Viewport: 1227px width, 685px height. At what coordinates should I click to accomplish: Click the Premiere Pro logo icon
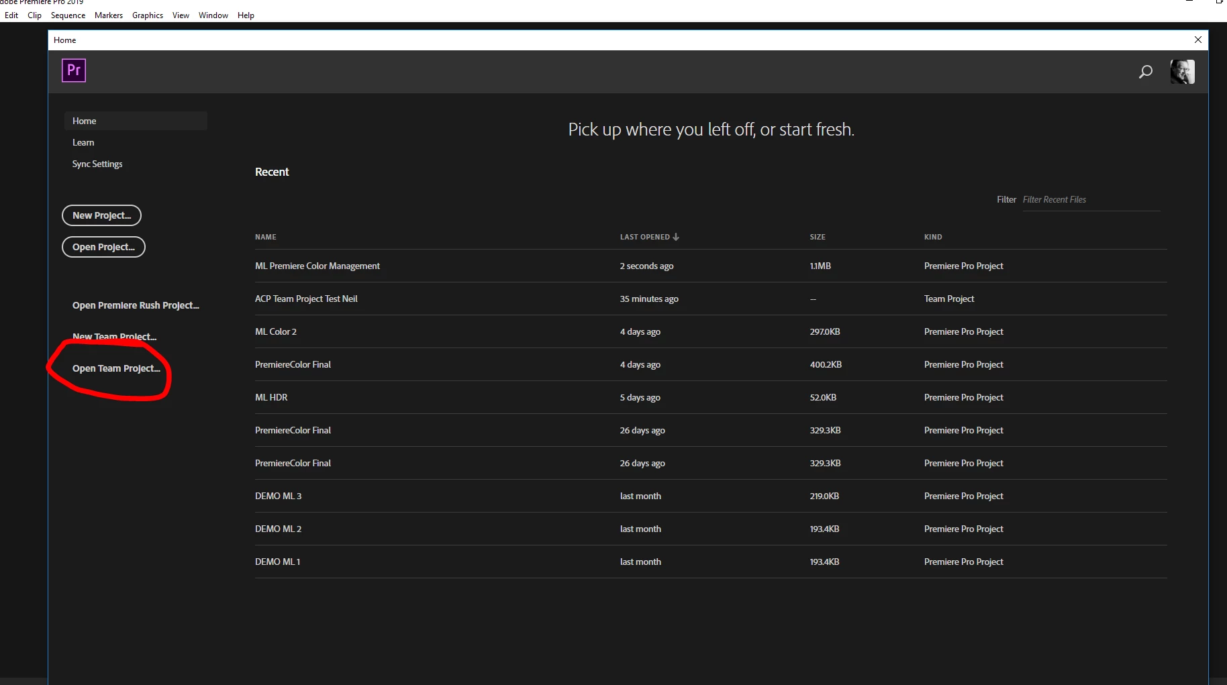[74, 70]
